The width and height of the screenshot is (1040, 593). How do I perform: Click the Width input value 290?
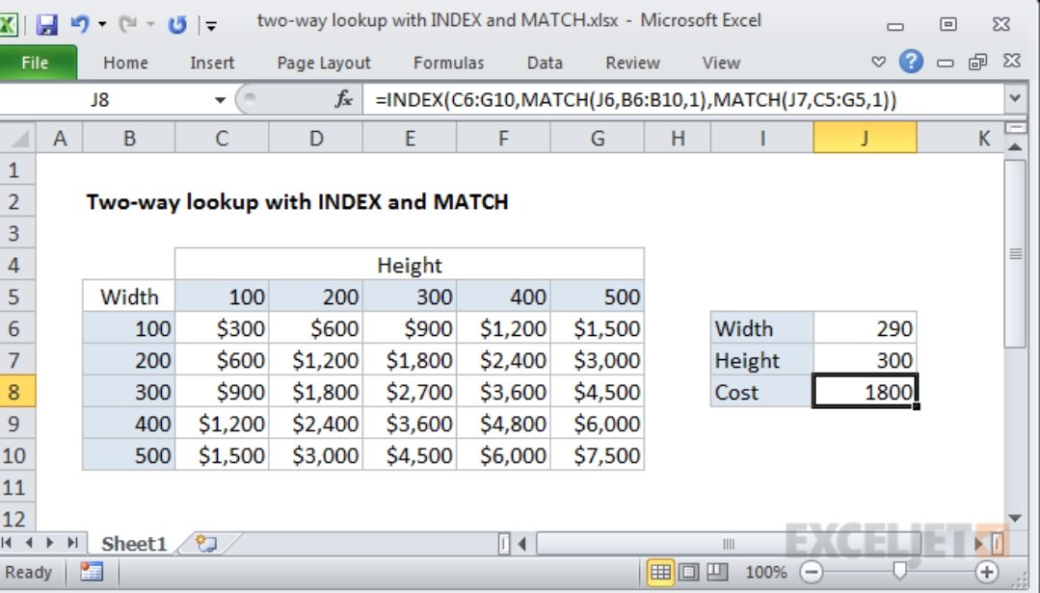[x=865, y=328]
